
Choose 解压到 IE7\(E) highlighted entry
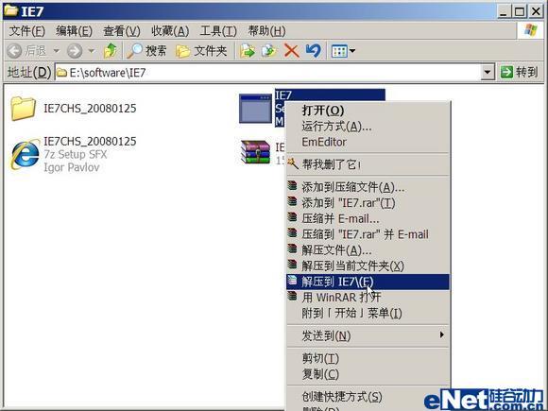pos(368,282)
